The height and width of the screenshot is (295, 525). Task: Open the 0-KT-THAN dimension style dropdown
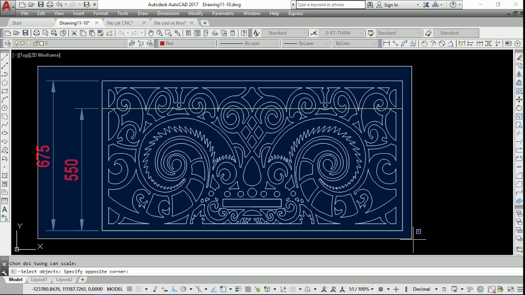(341, 33)
